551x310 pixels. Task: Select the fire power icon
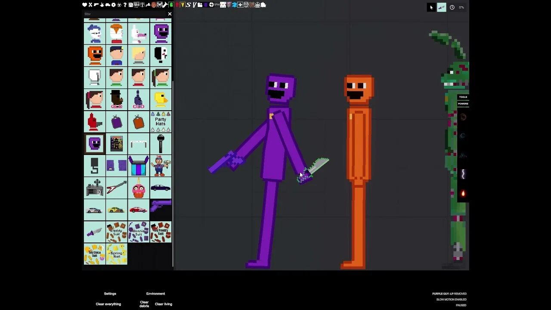(463, 193)
